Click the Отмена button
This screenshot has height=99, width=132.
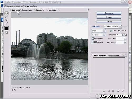click(109, 17)
